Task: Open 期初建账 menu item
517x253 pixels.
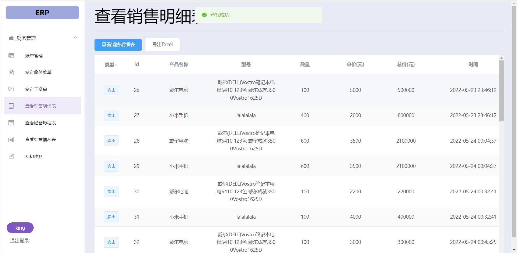Action: 42,156
